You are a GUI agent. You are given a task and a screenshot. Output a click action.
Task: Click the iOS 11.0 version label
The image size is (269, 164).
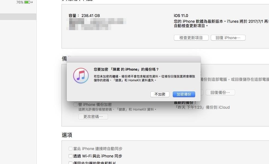pos(181,15)
